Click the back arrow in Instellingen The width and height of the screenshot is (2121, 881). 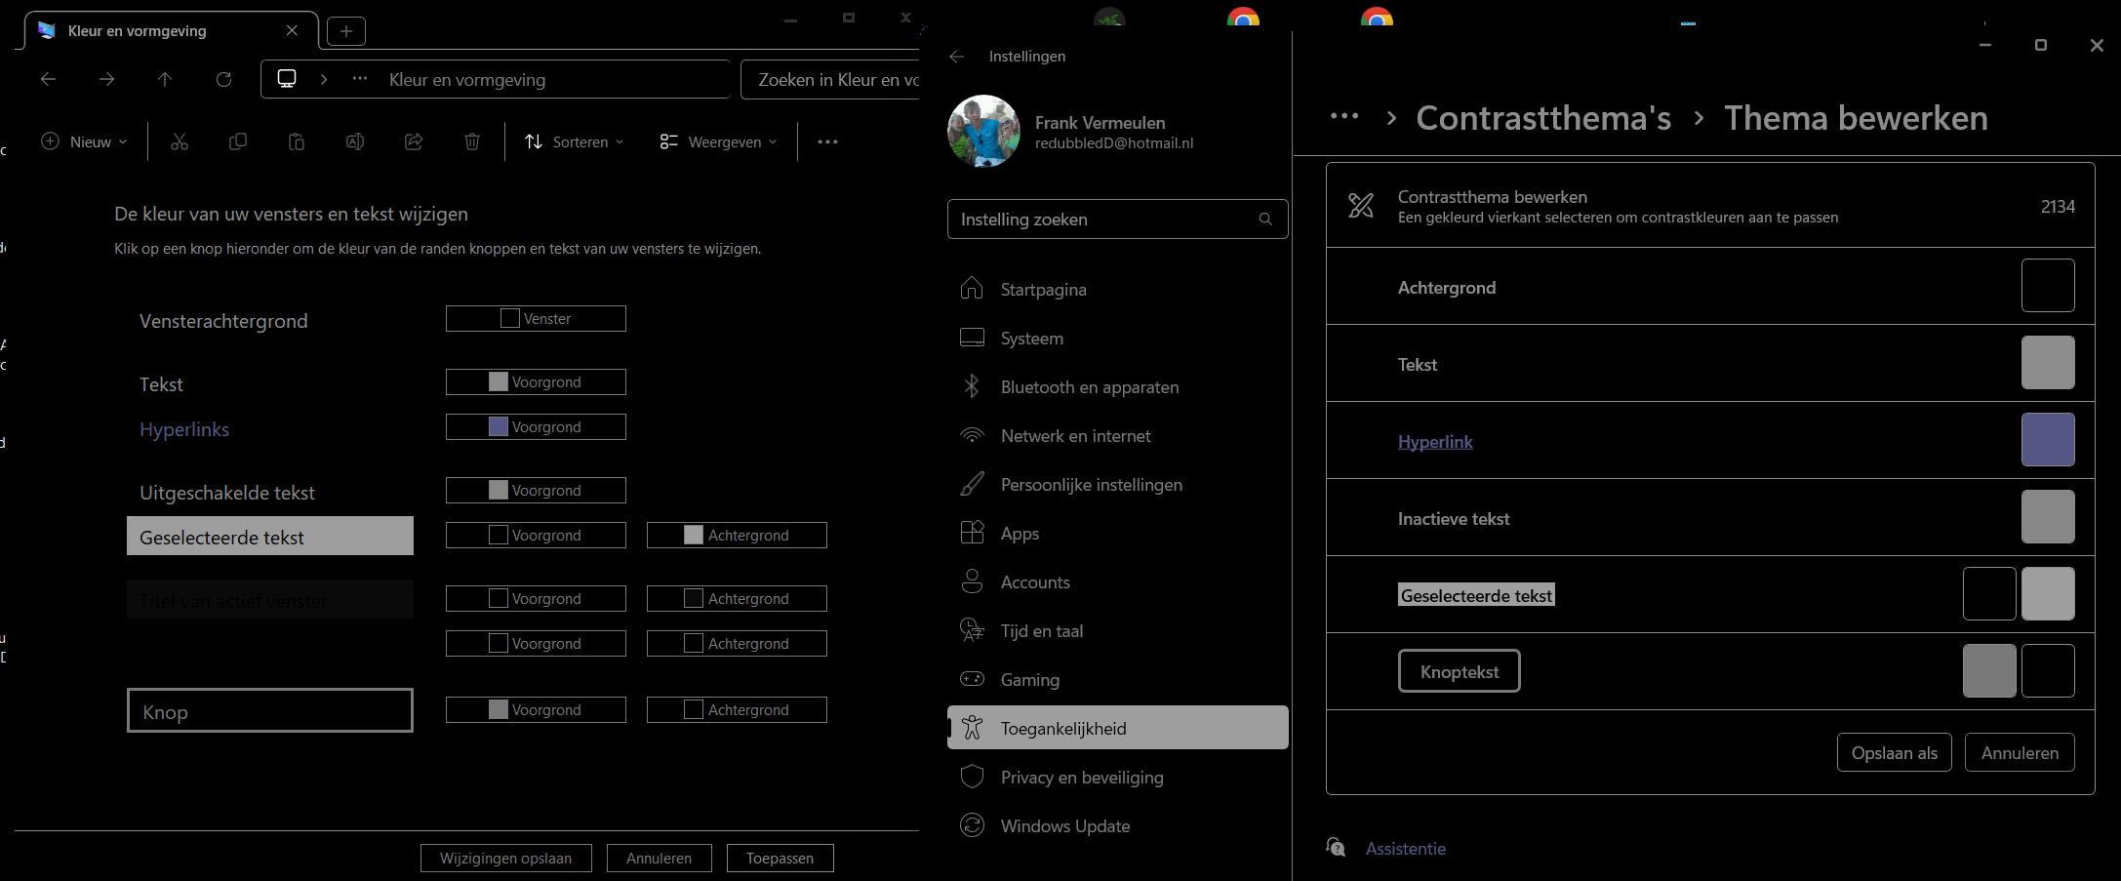[x=957, y=57]
